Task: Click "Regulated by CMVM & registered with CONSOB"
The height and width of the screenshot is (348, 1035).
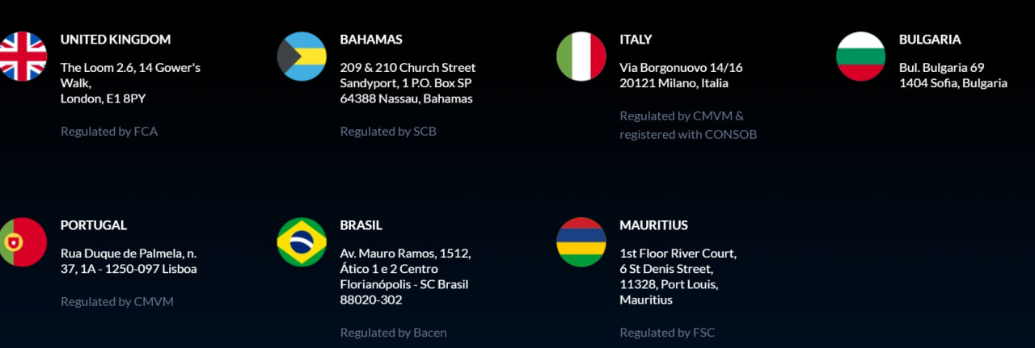Action: point(688,125)
